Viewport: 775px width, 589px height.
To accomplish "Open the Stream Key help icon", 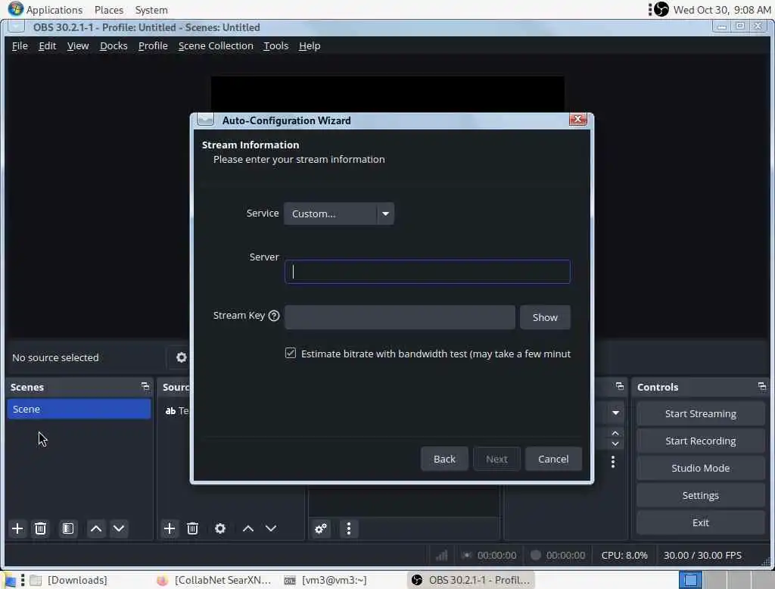I will pos(274,316).
